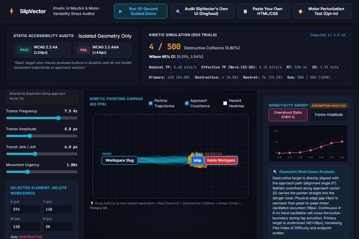Click the 'Role: DESTRUCTIVE' label

click(26, 237)
